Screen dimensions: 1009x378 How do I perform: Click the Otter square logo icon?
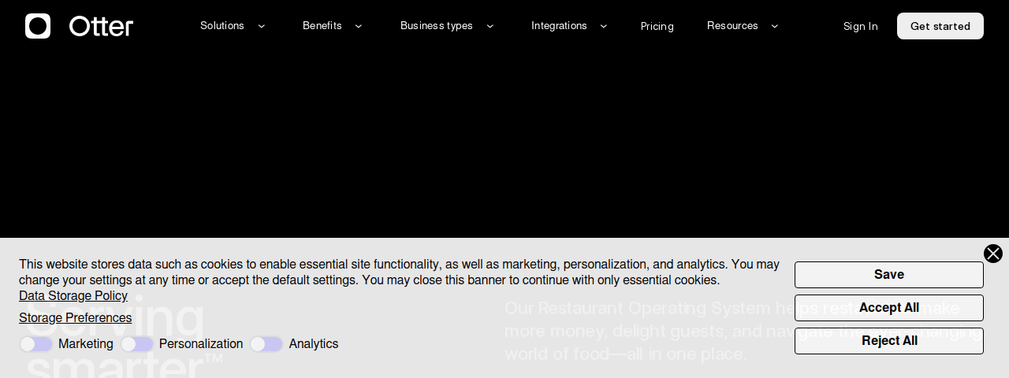point(38,26)
